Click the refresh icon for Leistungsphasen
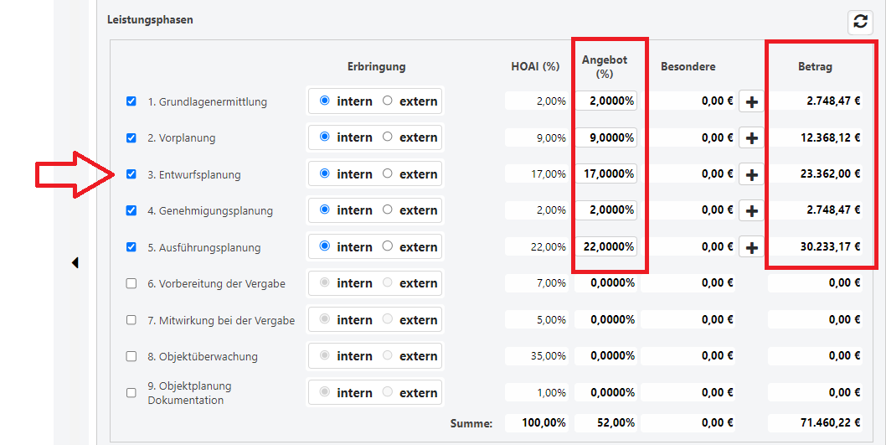Viewport: 886px width, 445px height. [860, 22]
